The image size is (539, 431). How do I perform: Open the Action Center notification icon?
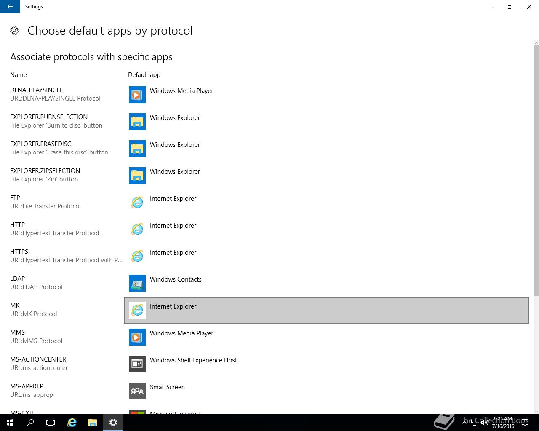pos(525,423)
